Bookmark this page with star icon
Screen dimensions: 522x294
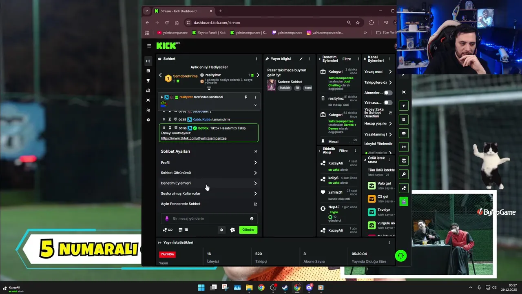click(x=358, y=22)
